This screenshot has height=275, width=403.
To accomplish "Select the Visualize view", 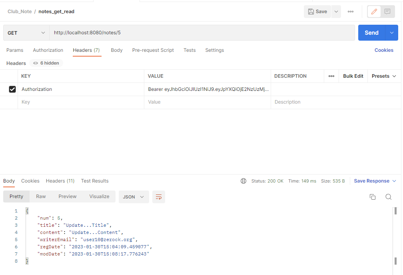I will pos(99,196).
